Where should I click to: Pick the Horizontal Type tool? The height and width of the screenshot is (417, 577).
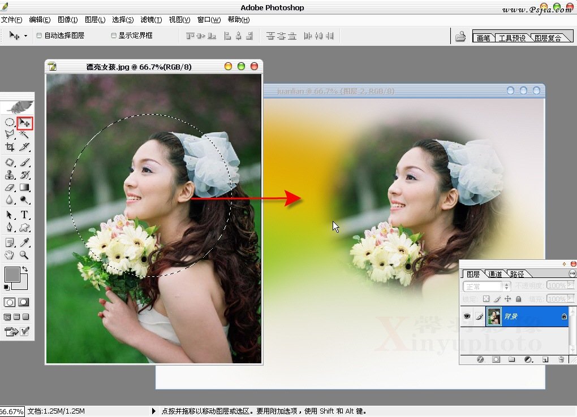[x=25, y=215]
